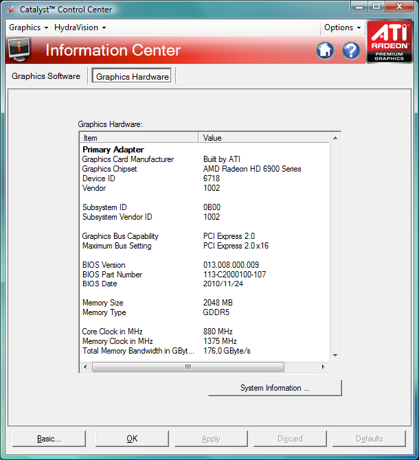Select the Device ID row

pyautogui.click(x=205, y=179)
